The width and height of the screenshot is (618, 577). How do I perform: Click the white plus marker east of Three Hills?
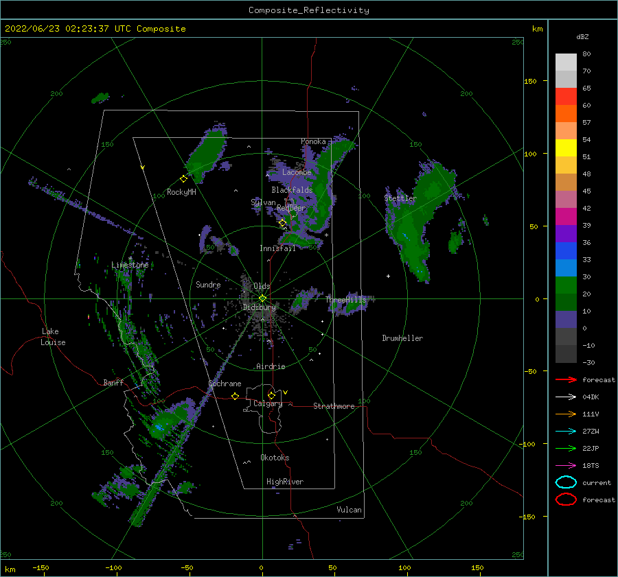[388, 276]
